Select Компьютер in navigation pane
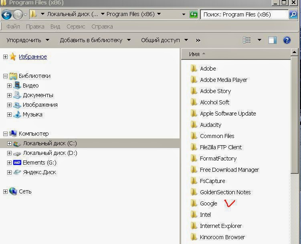Viewport: 301px width, 244px height. click(x=34, y=134)
